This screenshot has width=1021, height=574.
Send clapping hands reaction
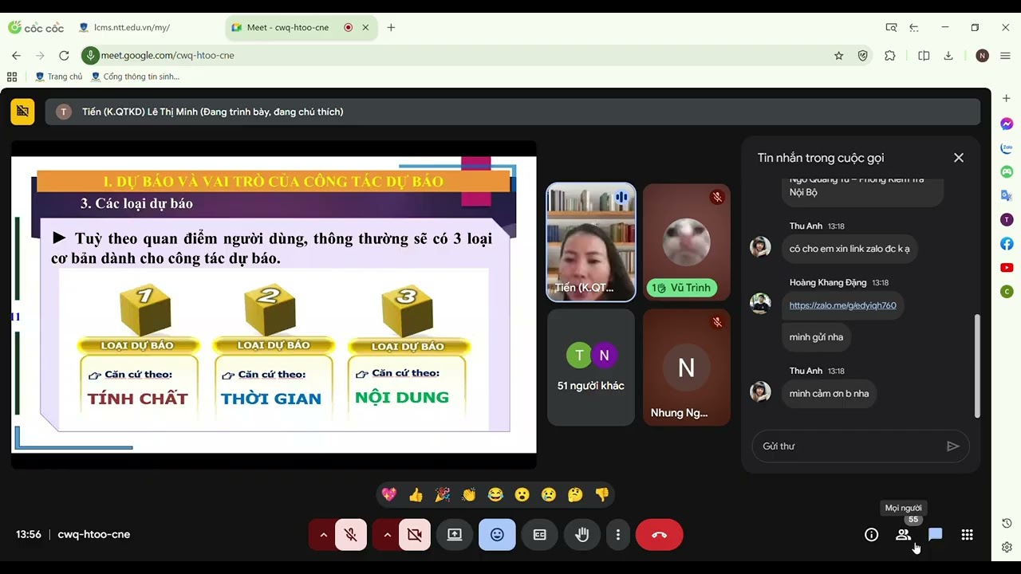tap(469, 495)
